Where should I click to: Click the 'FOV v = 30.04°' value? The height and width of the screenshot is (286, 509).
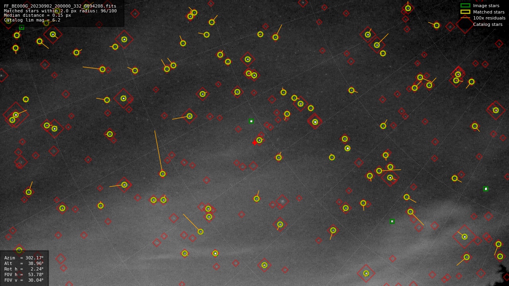tap(24, 280)
